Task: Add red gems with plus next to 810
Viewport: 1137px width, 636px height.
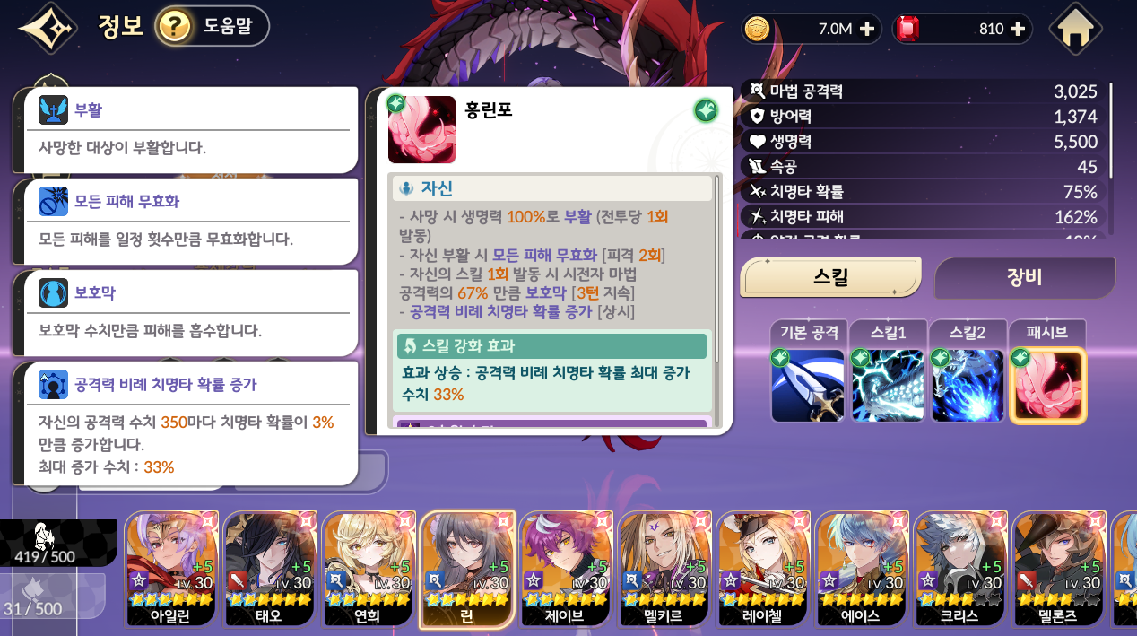Action: point(1017,29)
